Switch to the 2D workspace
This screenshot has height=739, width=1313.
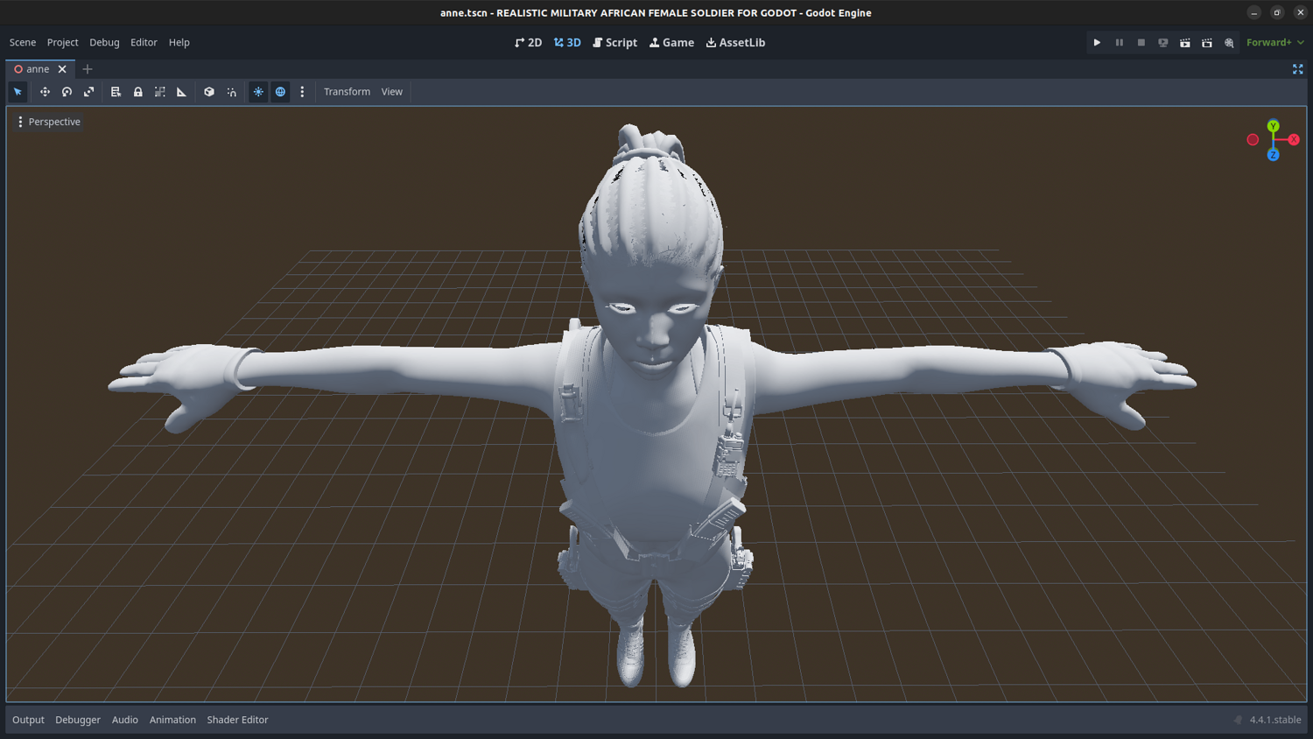tap(528, 42)
